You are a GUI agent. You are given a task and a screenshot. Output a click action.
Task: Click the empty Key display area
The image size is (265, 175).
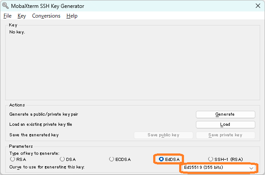pos(132,66)
